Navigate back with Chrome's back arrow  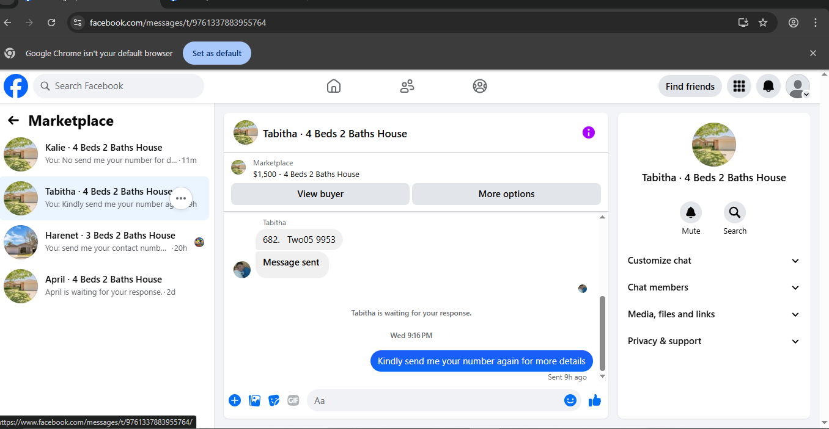[7, 23]
